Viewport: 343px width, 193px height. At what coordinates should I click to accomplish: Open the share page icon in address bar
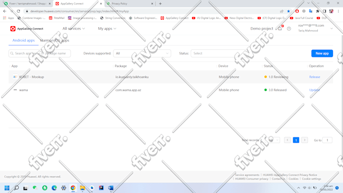click(281, 11)
